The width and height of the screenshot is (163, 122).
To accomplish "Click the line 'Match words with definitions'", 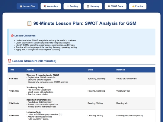I will (40, 92).
